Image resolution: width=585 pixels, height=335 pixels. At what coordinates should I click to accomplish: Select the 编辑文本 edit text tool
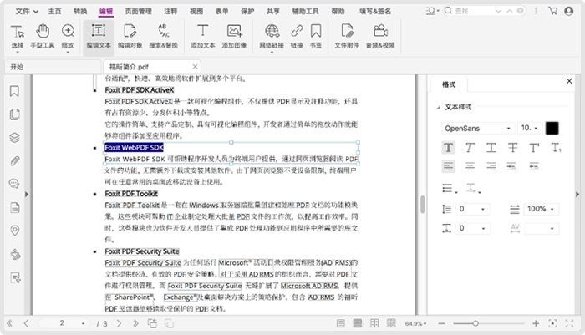tap(99, 37)
